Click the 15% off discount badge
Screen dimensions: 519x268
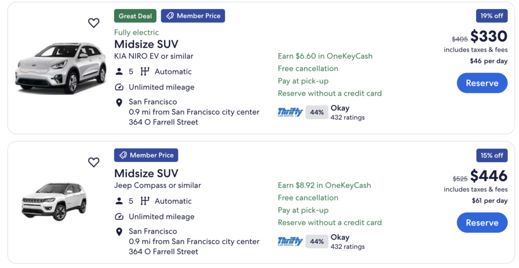click(x=492, y=155)
